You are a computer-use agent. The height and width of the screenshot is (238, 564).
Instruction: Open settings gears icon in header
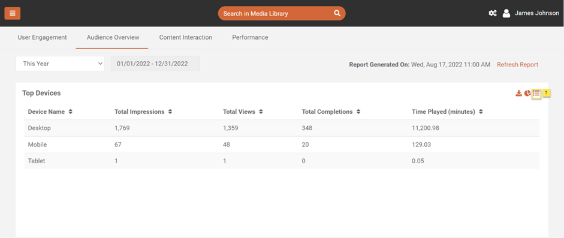pyautogui.click(x=493, y=13)
